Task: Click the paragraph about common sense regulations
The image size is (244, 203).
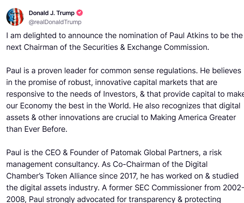Action: (x=124, y=100)
